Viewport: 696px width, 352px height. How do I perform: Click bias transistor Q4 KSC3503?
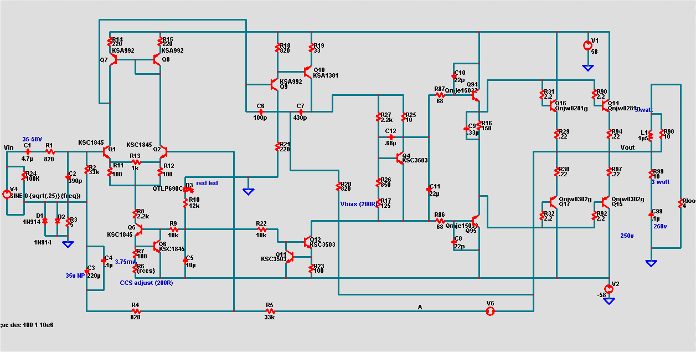pyautogui.click(x=400, y=159)
